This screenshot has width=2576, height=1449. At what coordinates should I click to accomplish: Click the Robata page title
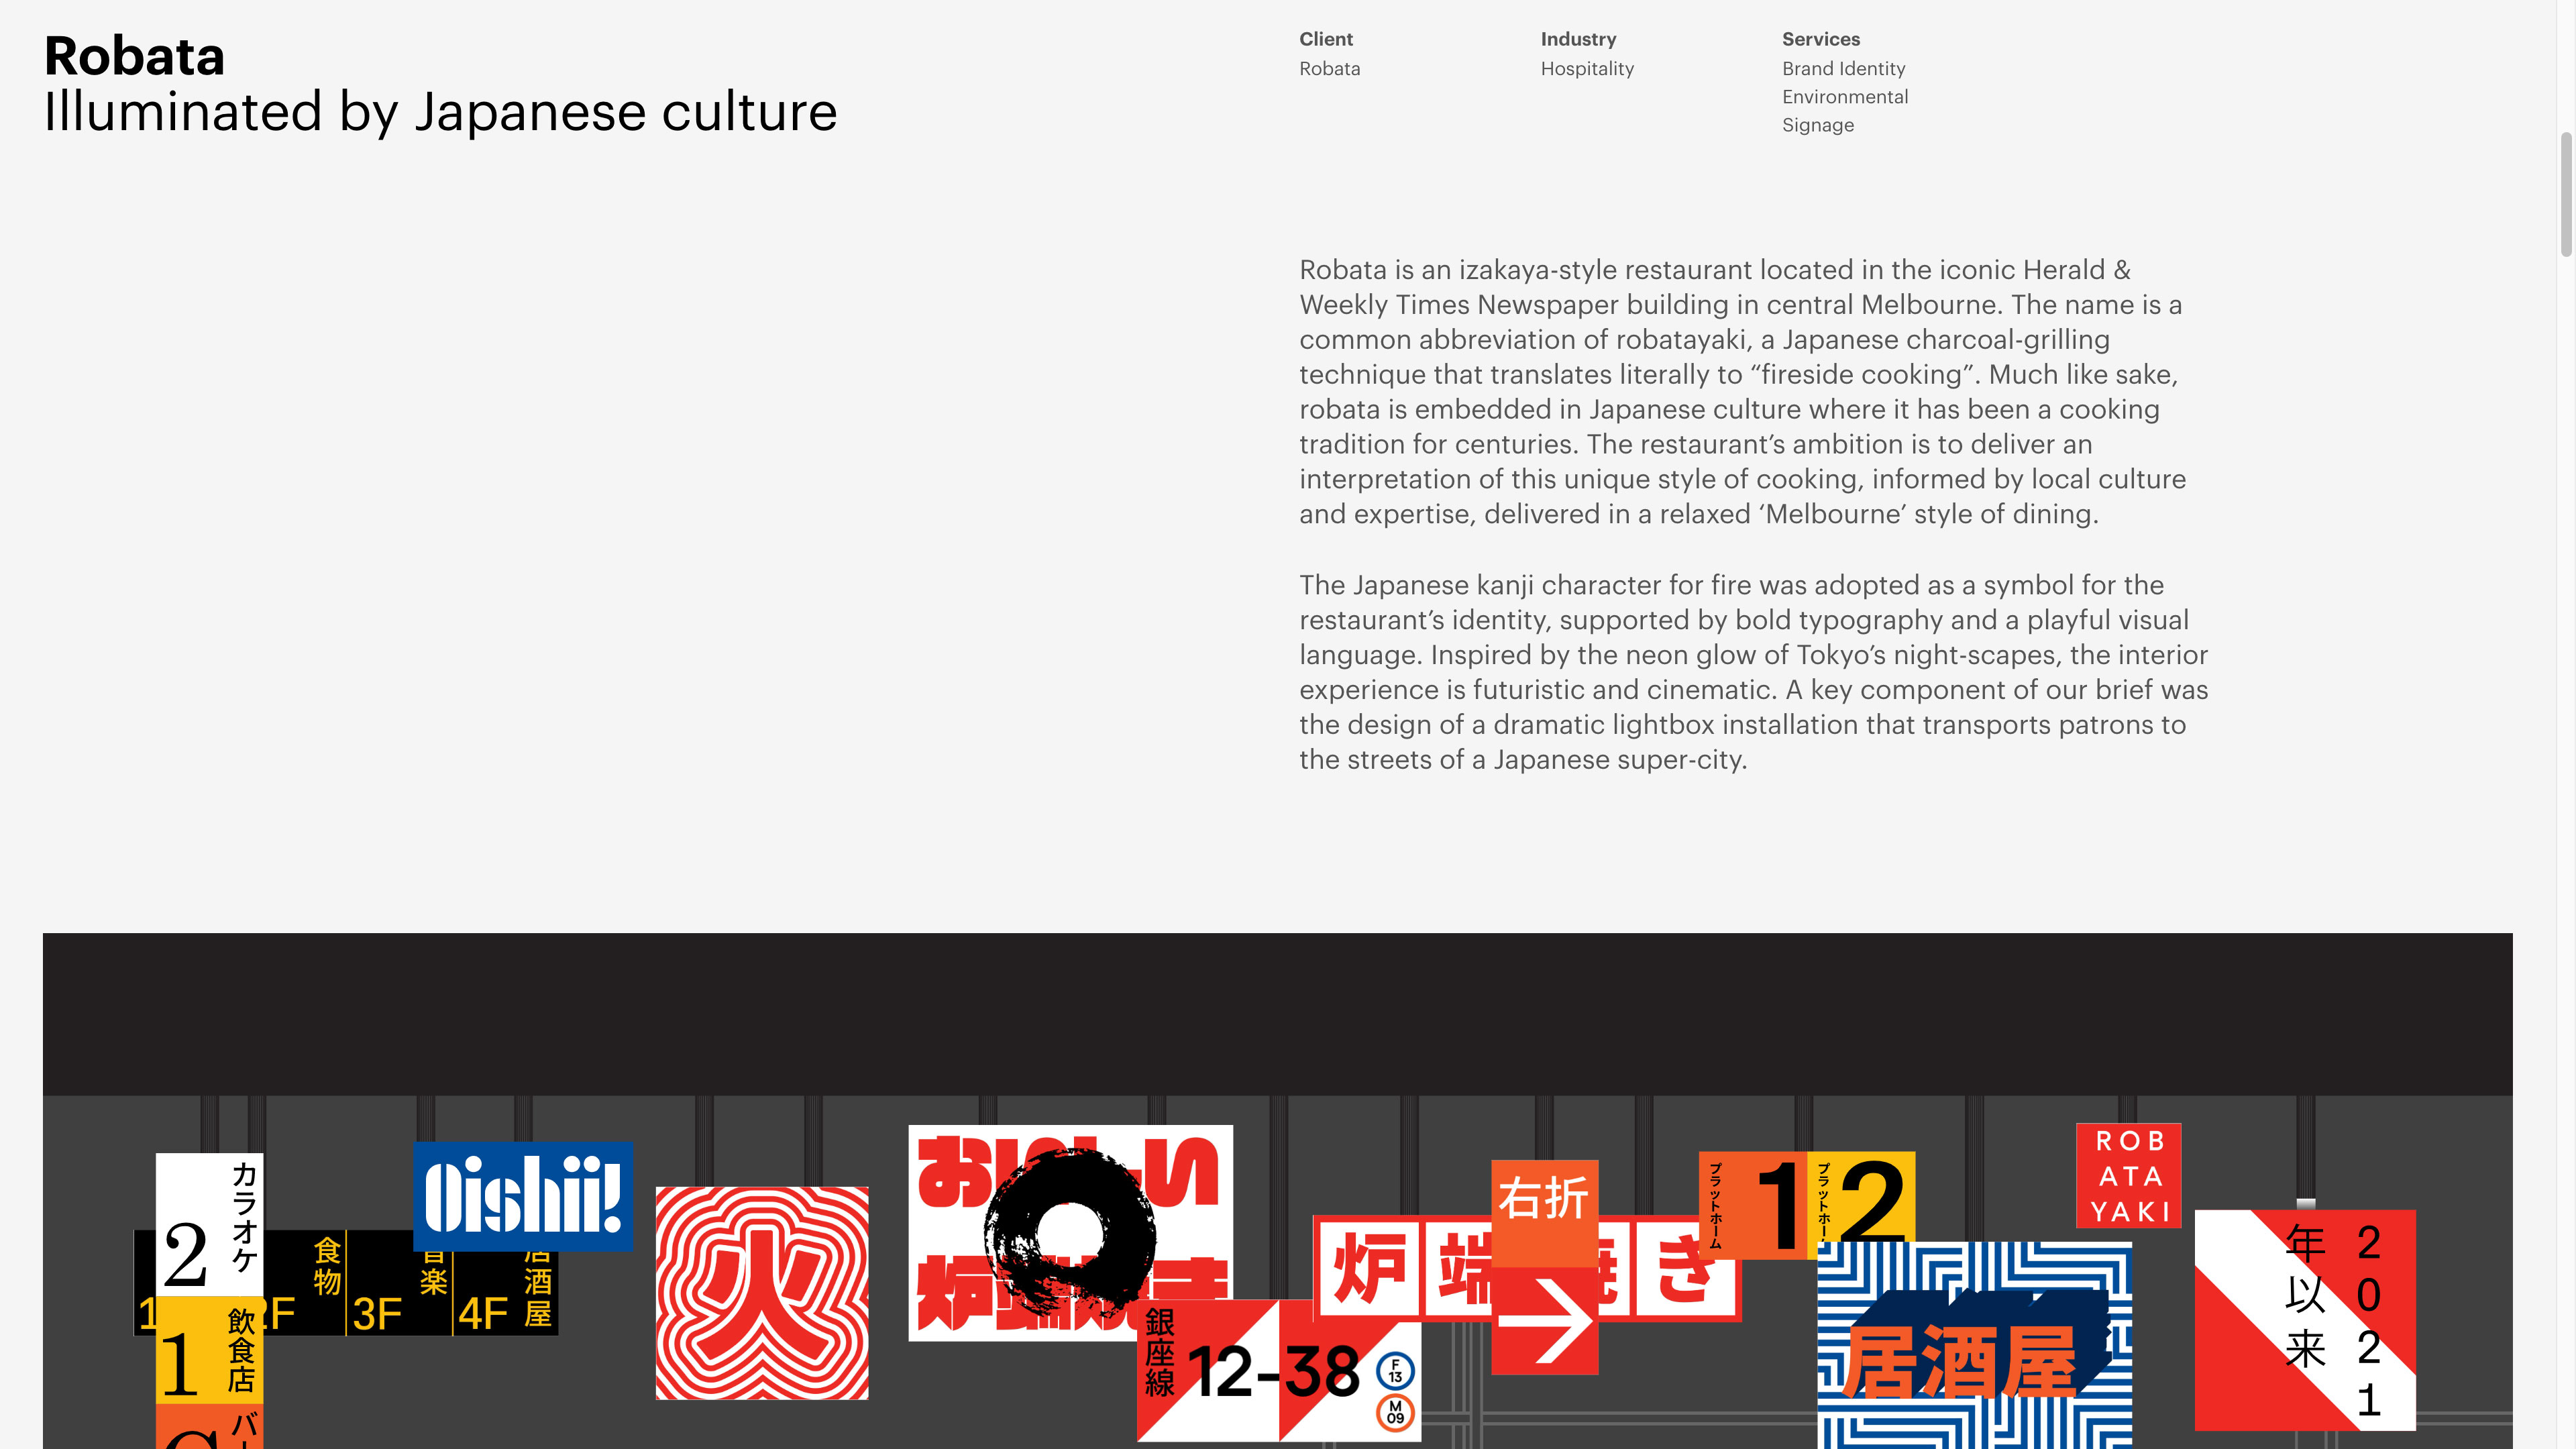[x=134, y=56]
